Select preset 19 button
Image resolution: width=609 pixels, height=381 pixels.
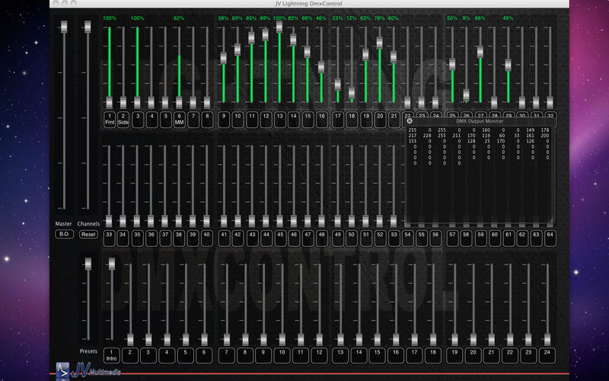[x=454, y=355]
